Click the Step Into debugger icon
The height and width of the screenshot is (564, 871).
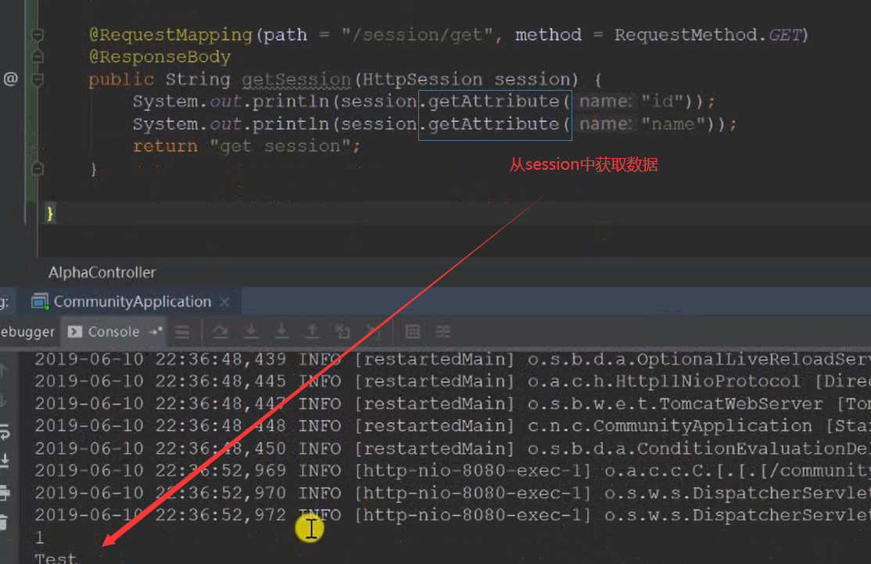click(251, 332)
